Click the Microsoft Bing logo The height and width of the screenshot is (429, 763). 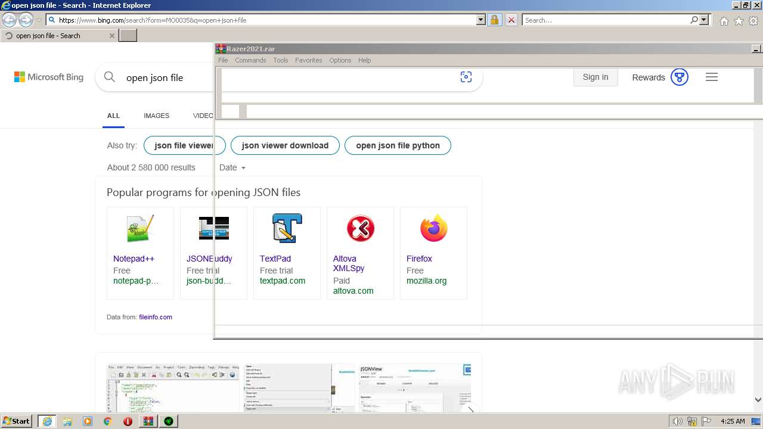coord(49,77)
